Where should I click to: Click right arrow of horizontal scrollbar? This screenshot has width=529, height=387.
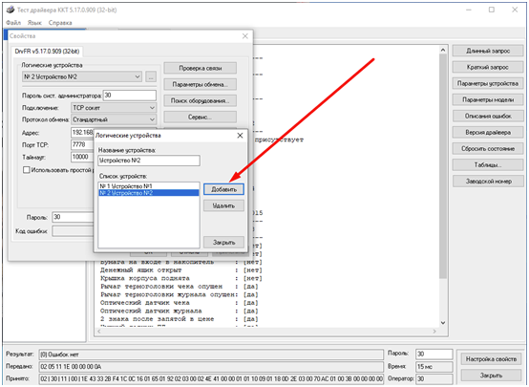[434, 332]
